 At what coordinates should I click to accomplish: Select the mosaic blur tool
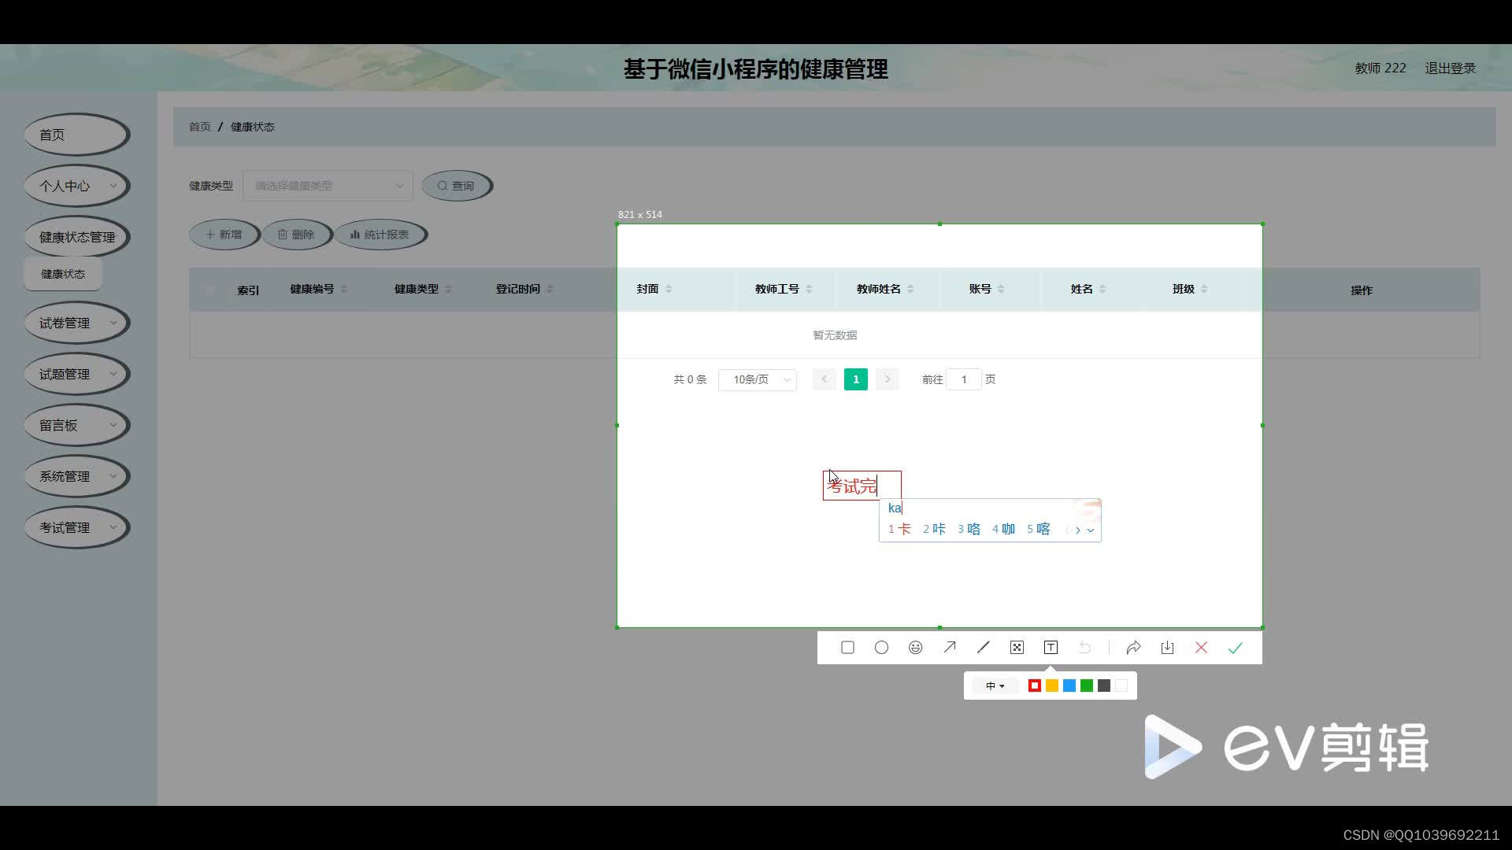click(1017, 648)
